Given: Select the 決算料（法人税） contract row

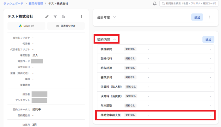Looking at the screenshot, I should [x=156, y=87].
